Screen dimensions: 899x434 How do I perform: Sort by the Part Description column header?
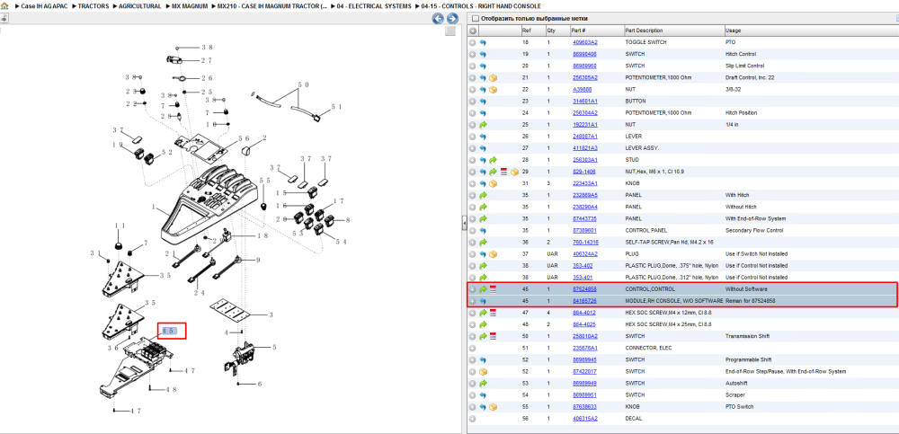pyautogui.click(x=644, y=31)
